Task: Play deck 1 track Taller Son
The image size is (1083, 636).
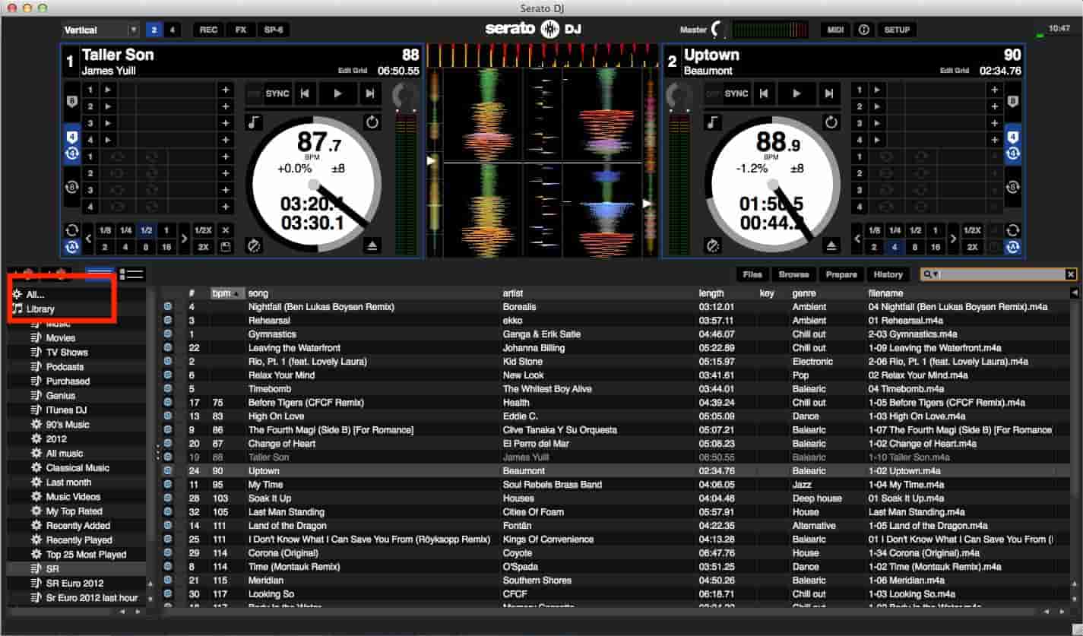Action: (337, 93)
